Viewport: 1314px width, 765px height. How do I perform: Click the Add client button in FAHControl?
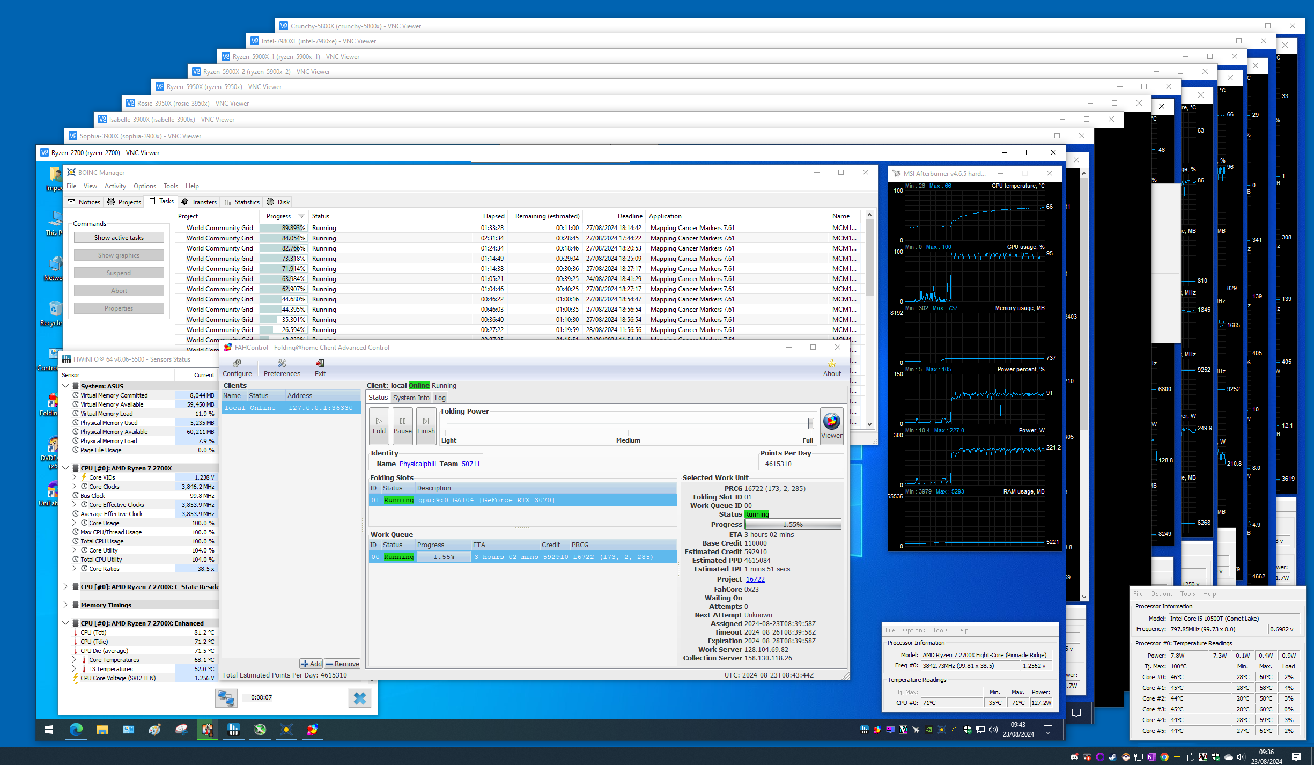pos(311,664)
